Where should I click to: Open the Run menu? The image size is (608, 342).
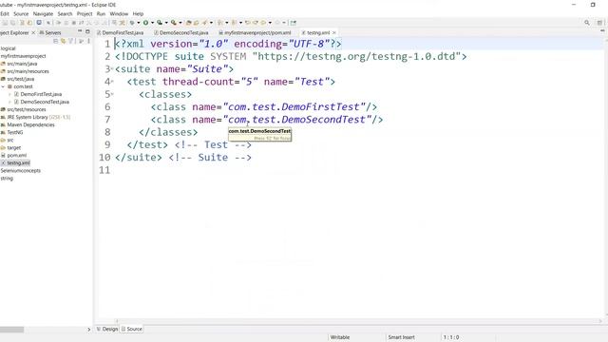101,13
